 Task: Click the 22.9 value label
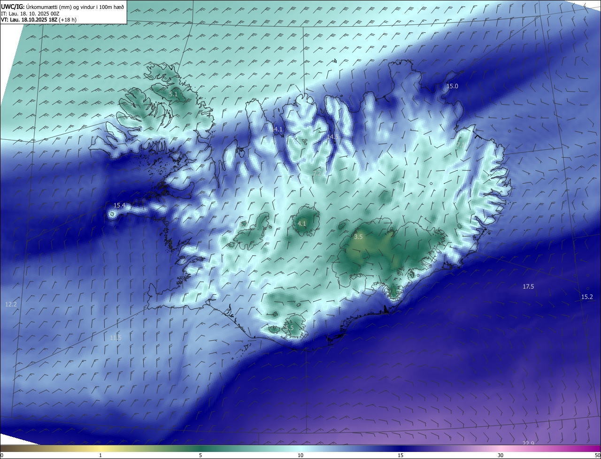pos(528,444)
